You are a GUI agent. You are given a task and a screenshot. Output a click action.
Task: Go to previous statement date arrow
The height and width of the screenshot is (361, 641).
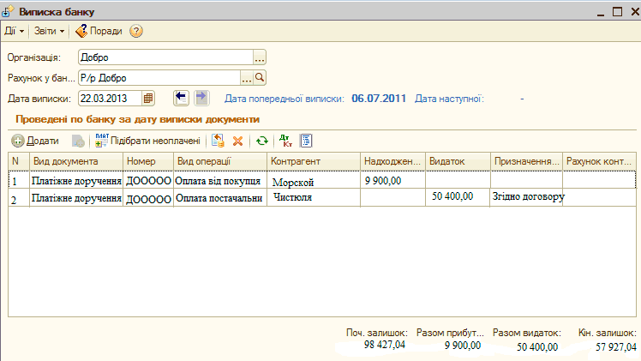tap(181, 98)
